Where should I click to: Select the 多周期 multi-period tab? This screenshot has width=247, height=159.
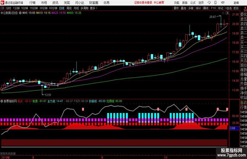[x=84, y=8]
